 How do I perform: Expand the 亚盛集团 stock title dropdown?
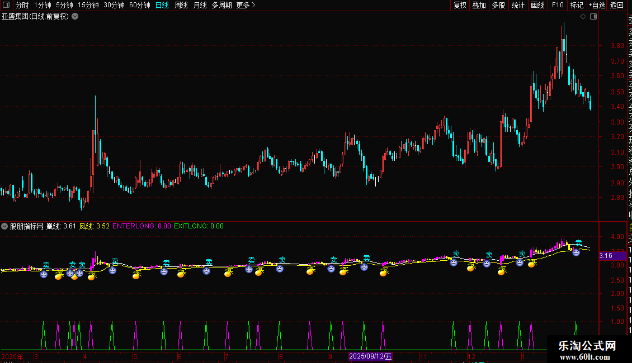[75, 16]
